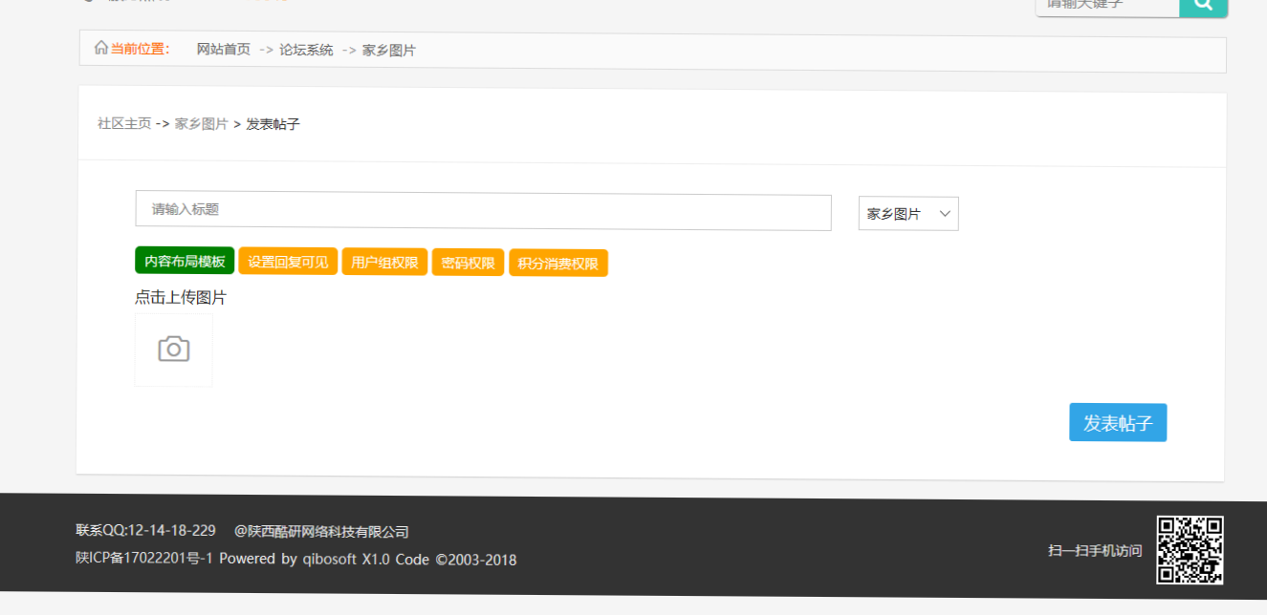This screenshot has width=1267, height=615.
Task: Open 家乡图片 in top location breadcrumb
Action: [x=388, y=50]
